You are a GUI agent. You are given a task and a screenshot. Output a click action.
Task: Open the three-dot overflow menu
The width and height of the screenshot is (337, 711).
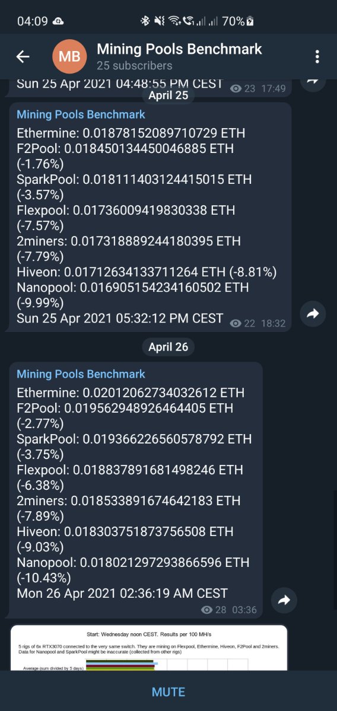click(x=317, y=56)
